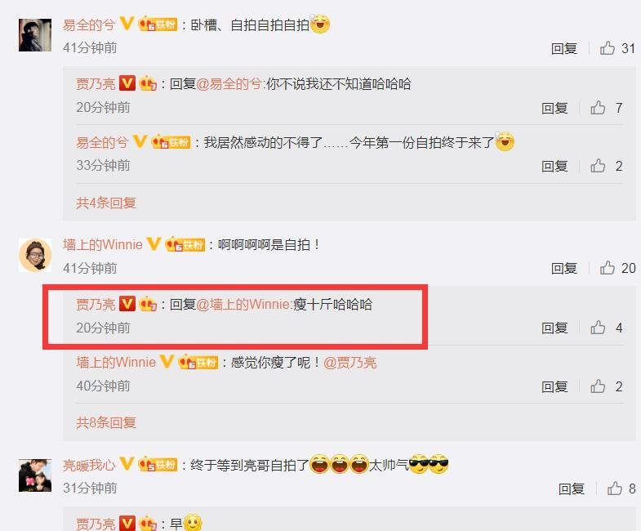Viewport: 641px width, 531px height.
Task: Reply to 亮暖我心's comment
Action: coord(571,489)
